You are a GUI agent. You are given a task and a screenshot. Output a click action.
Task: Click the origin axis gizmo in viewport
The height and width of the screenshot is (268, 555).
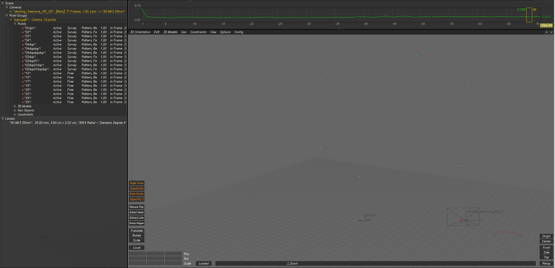(x=366, y=219)
